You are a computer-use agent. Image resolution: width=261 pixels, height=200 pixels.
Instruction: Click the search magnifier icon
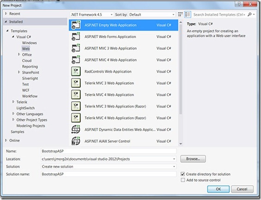click(x=249, y=14)
